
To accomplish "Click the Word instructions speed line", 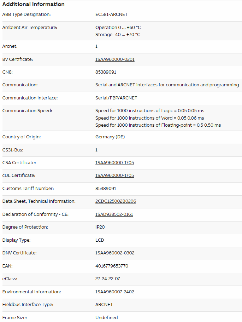I will coord(149,118).
